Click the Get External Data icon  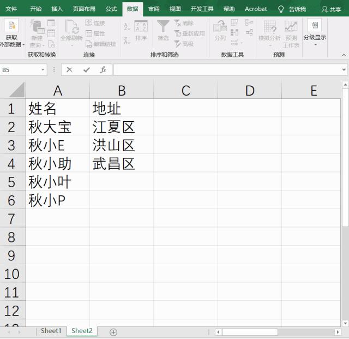coord(11,26)
